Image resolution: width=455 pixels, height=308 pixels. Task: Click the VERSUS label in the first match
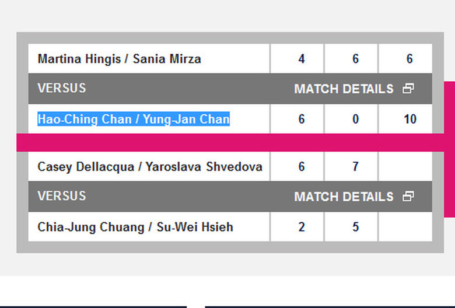point(61,89)
